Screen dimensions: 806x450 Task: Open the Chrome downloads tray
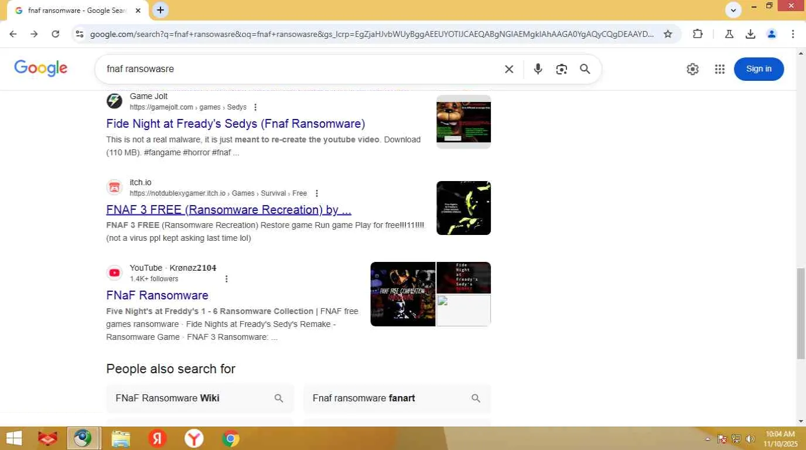pyautogui.click(x=750, y=34)
